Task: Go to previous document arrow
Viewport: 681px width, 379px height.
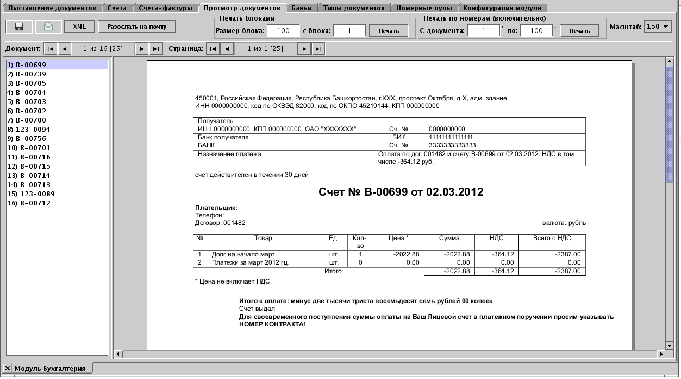Action: pos(64,49)
